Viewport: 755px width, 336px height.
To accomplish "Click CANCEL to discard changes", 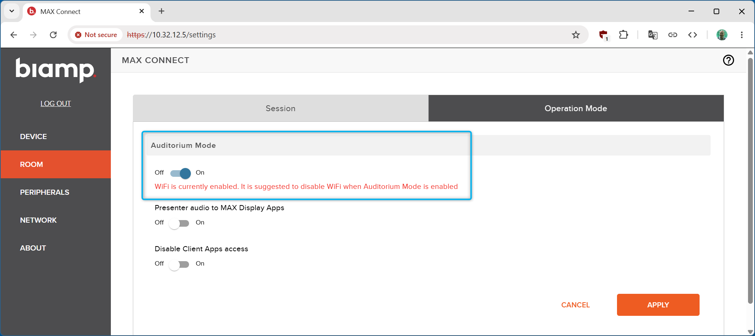I will point(575,305).
